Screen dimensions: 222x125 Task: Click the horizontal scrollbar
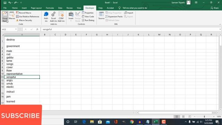(175, 112)
